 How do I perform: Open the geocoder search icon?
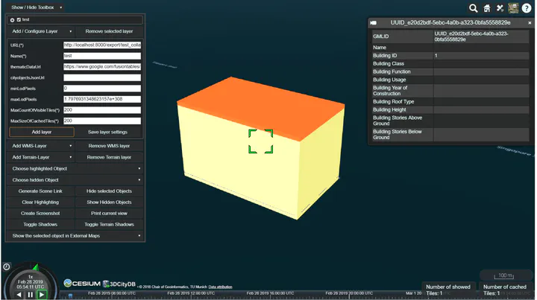(x=473, y=8)
